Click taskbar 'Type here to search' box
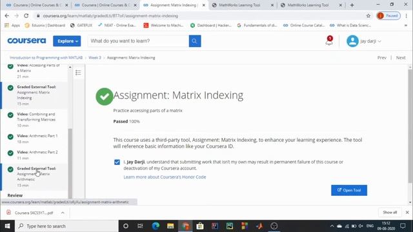Image resolution: width=413 pixels, height=232 pixels. coord(66,226)
